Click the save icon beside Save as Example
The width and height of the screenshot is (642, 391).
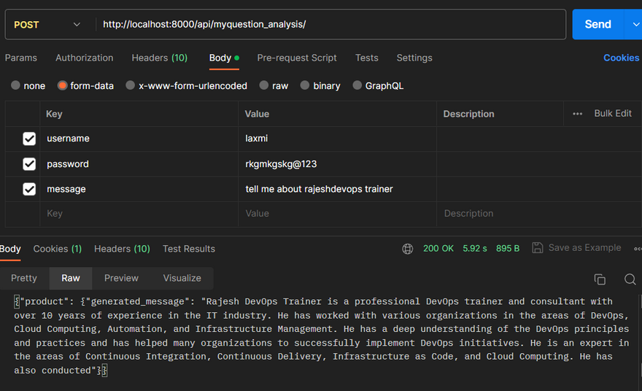coord(538,248)
